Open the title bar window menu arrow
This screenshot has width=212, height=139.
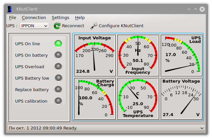point(188,9)
